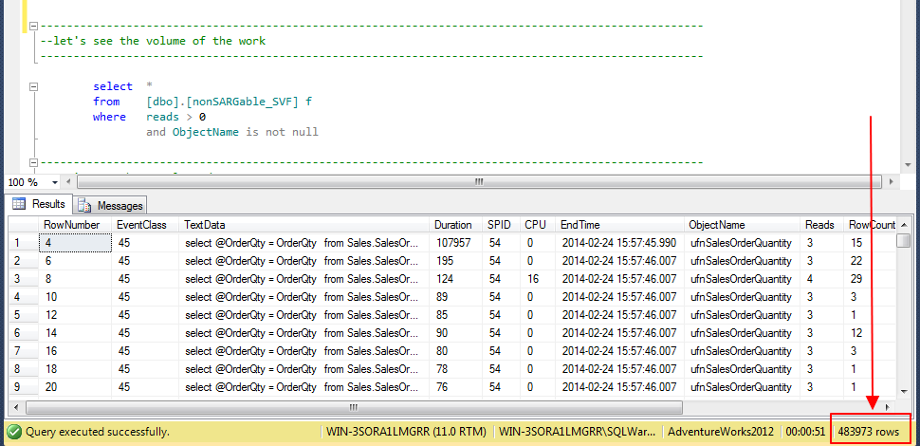Click the Results tab grid icon

(x=19, y=204)
